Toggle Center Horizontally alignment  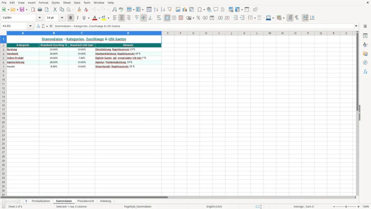122,18
